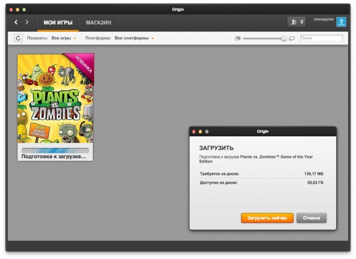Screen dimensions: 356x259
Task: Open the Все платформы dropdown
Action: 134,38
